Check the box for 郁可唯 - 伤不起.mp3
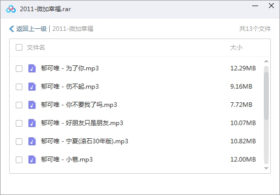The width and height of the screenshot is (280, 195). pyautogui.click(x=19, y=87)
